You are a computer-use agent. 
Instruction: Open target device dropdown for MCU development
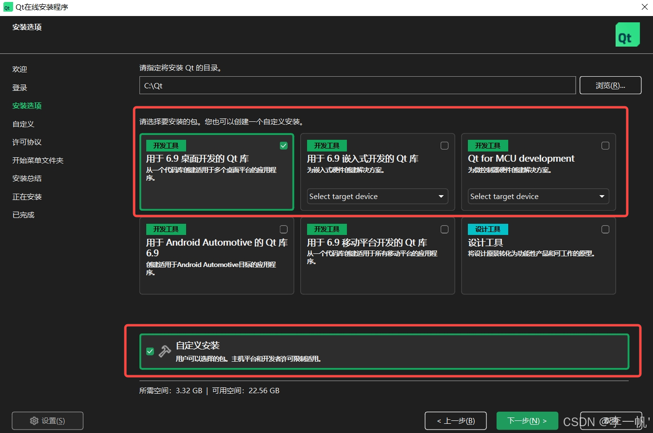tap(538, 196)
